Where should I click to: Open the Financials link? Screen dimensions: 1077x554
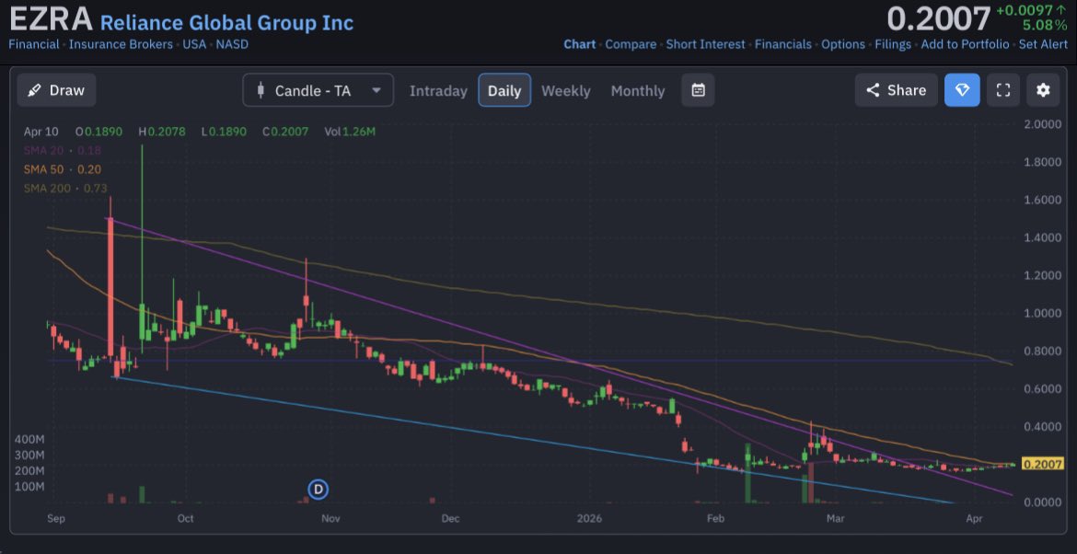tap(783, 44)
